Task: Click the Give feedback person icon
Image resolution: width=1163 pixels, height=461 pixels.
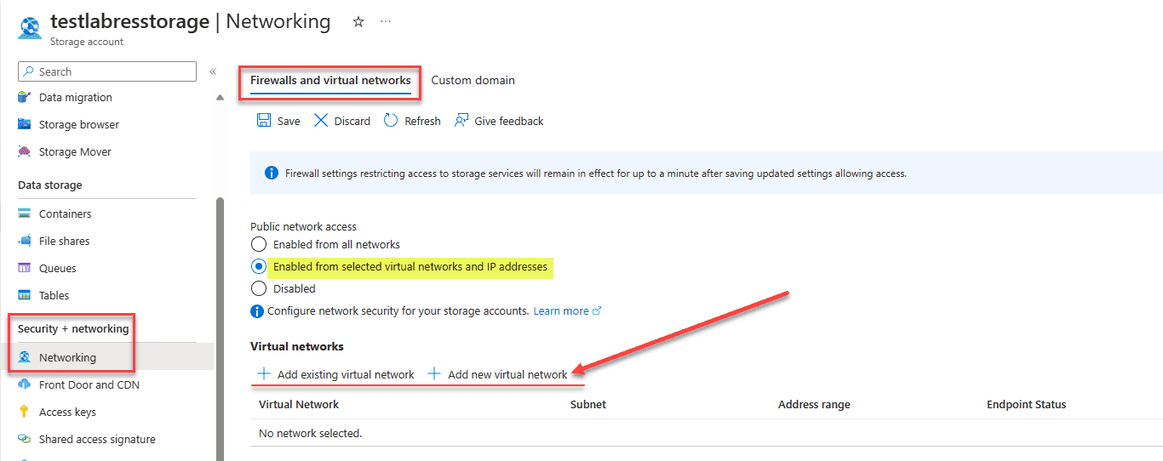Action: (x=461, y=121)
